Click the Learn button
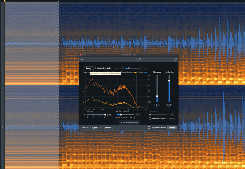Screen dimensions: 245x169 (88, 68)
